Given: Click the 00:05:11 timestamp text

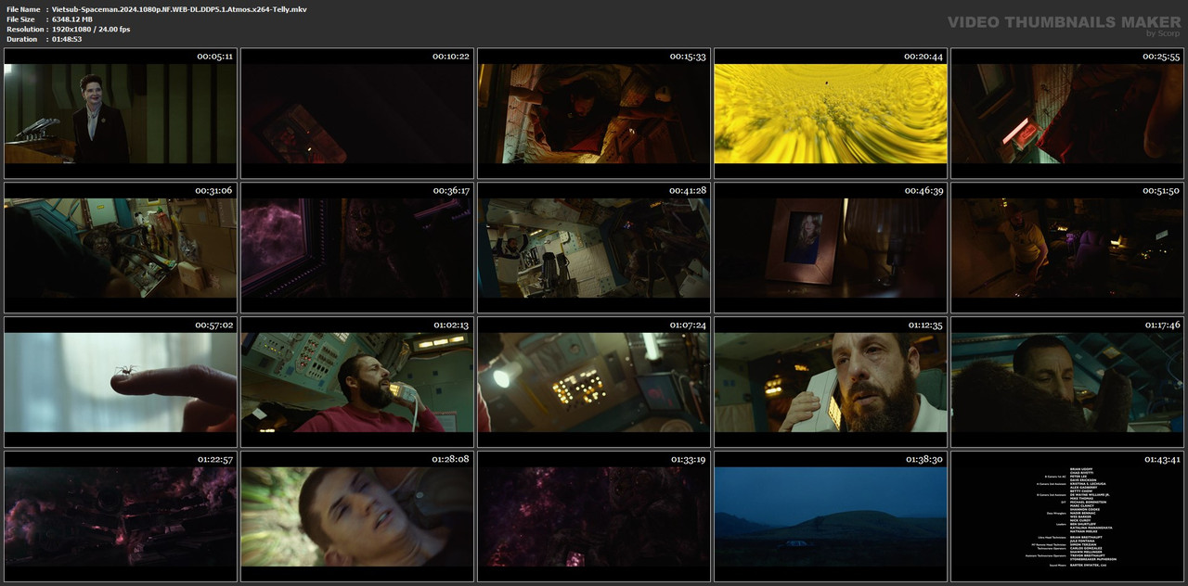Looking at the screenshot, I should pyautogui.click(x=214, y=57).
